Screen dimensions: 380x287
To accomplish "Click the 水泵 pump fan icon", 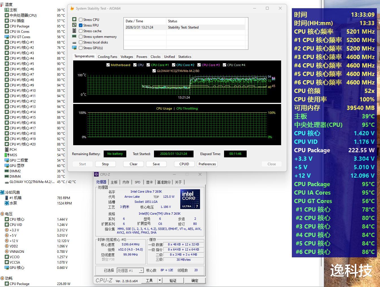I will 7,203.
